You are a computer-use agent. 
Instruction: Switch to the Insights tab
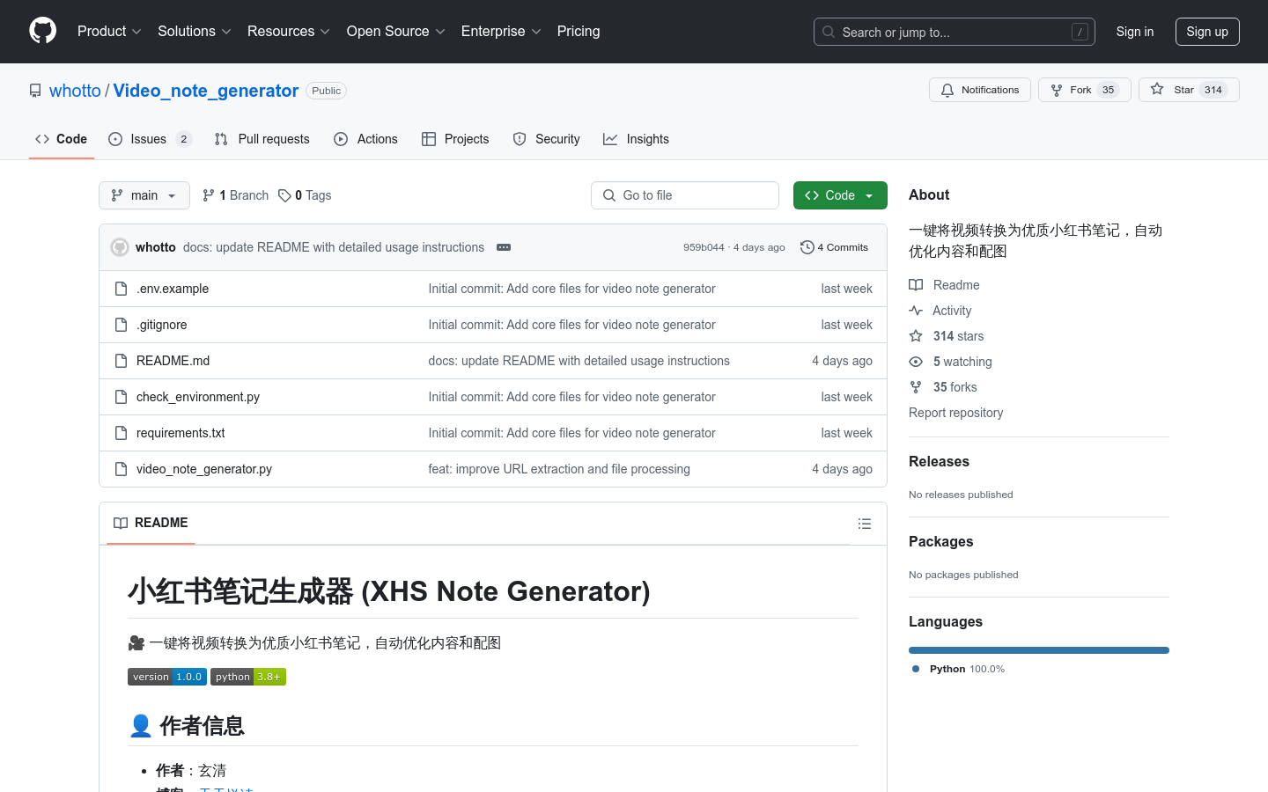(636, 139)
